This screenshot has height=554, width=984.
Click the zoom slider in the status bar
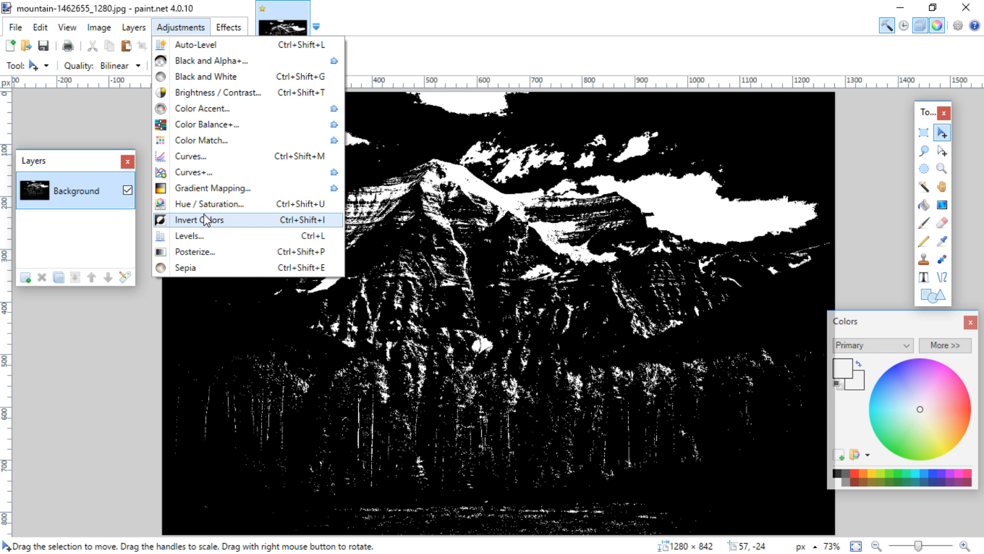click(x=918, y=546)
